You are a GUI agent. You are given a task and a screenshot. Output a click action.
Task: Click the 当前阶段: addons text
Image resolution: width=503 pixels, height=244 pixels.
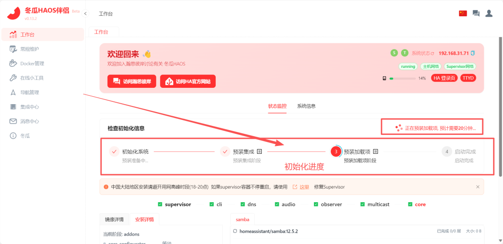point(121,234)
